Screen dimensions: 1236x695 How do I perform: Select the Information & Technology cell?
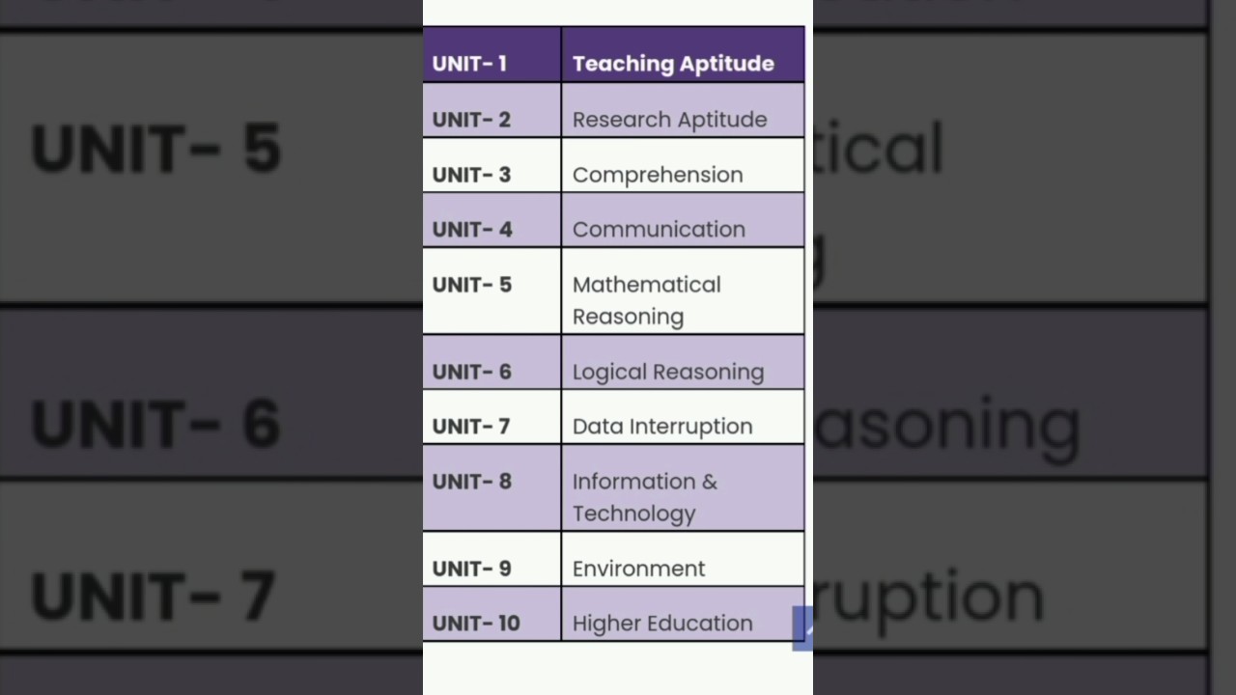pyautogui.click(x=644, y=497)
